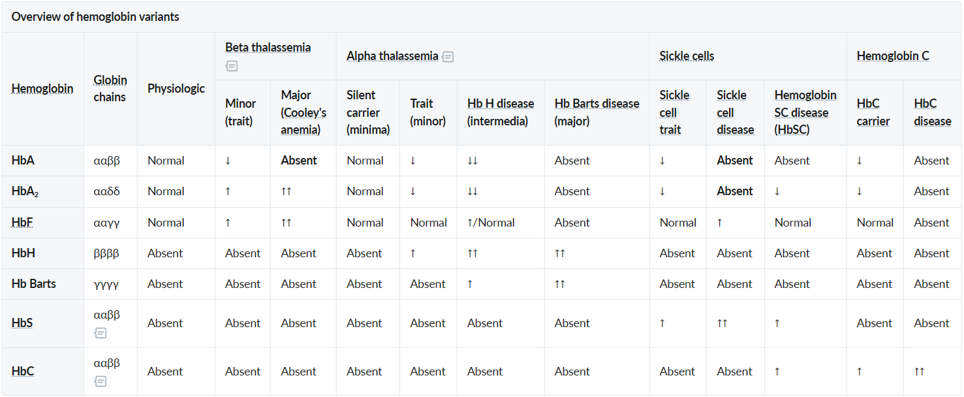Open note icon under HbC globin chains
The image size is (964, 397).
pyautogui.click(x=100, y=381)
